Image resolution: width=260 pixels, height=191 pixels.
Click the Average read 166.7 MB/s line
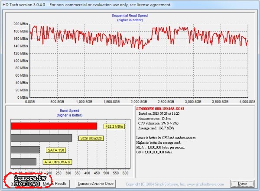[x=156, y=128]
